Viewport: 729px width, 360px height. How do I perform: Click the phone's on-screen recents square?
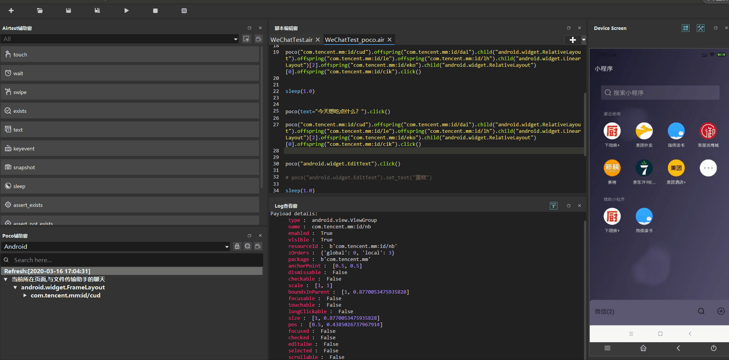660,334
